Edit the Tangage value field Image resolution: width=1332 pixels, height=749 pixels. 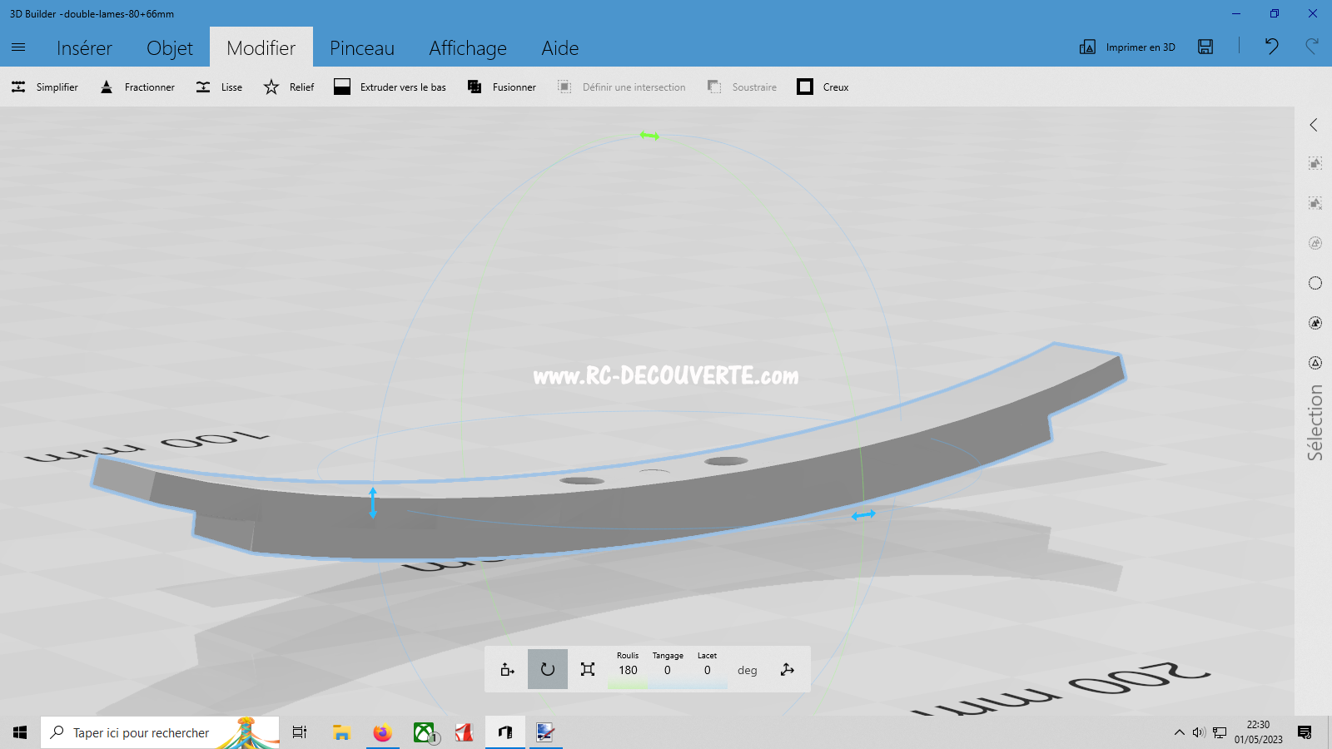click(x=667, y=670)
